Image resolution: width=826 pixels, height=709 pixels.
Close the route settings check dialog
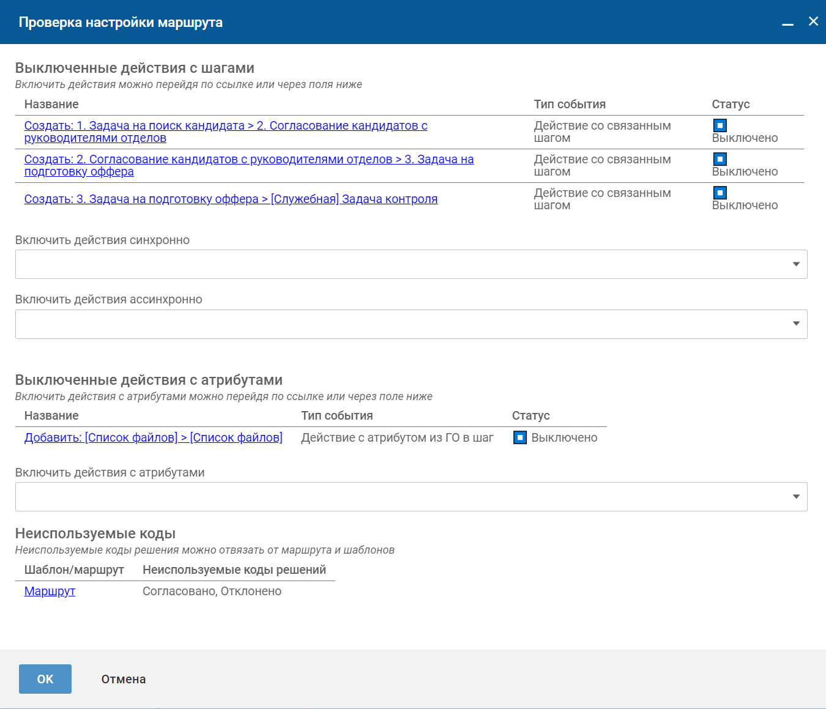click(x=813, y=21)
